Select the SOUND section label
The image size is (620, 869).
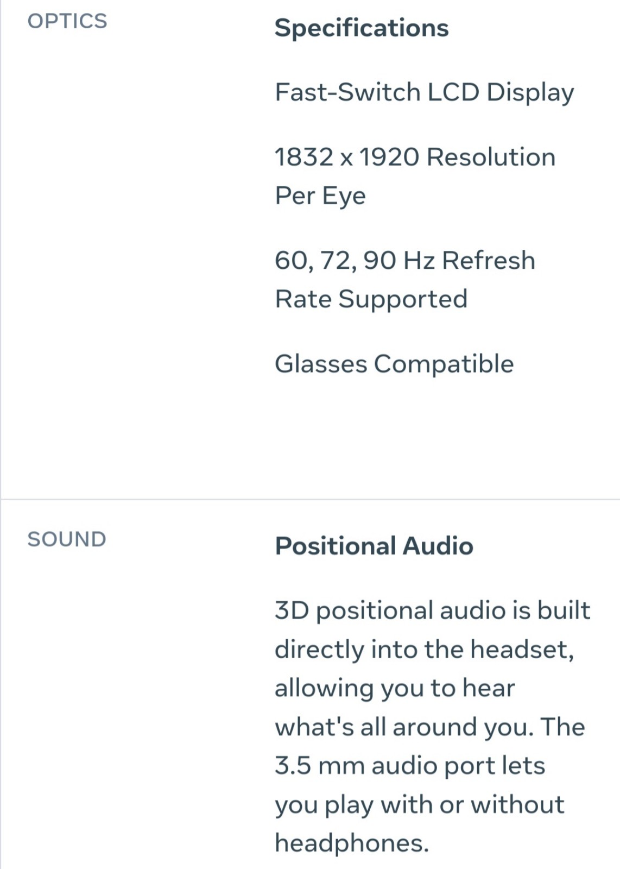coord(67,539)
